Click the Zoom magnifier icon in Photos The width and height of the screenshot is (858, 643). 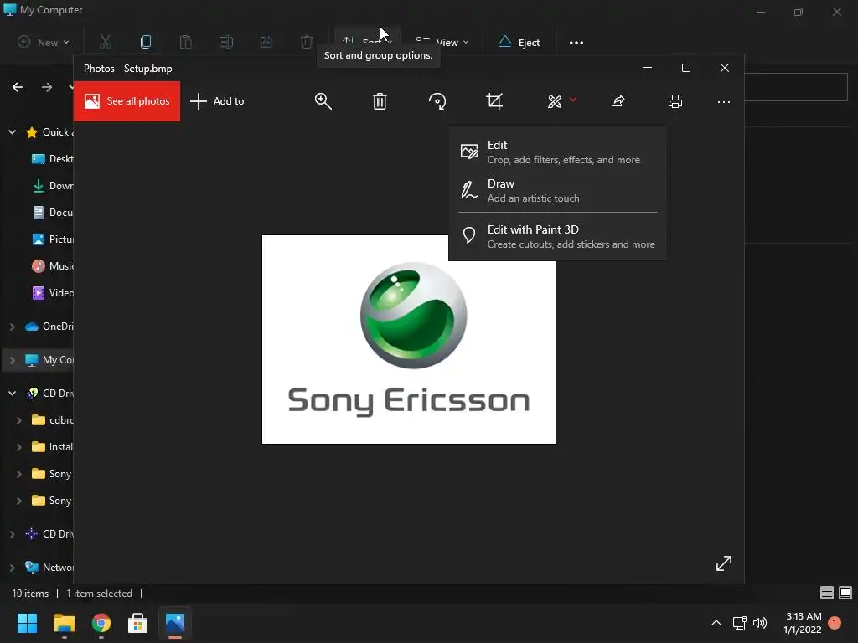pos(323,101)
